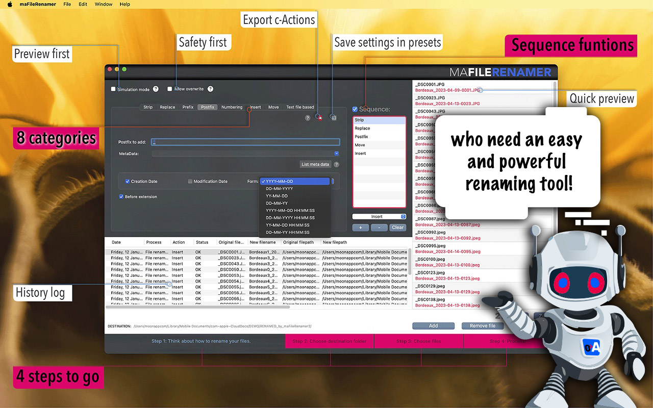This screenshot has width=653, height=408.
Task: Select Insert in the Sequence list
Action: (x=379, y=154)
